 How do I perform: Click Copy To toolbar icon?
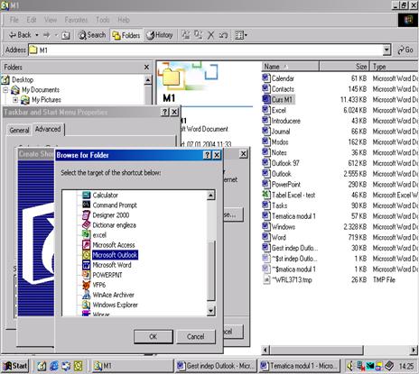pyautogui.click(x=199, y=35)
